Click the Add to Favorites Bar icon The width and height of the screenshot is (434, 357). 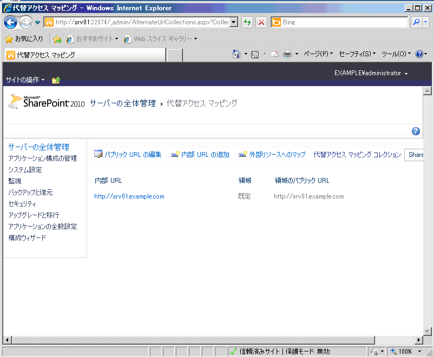(57, 39)
